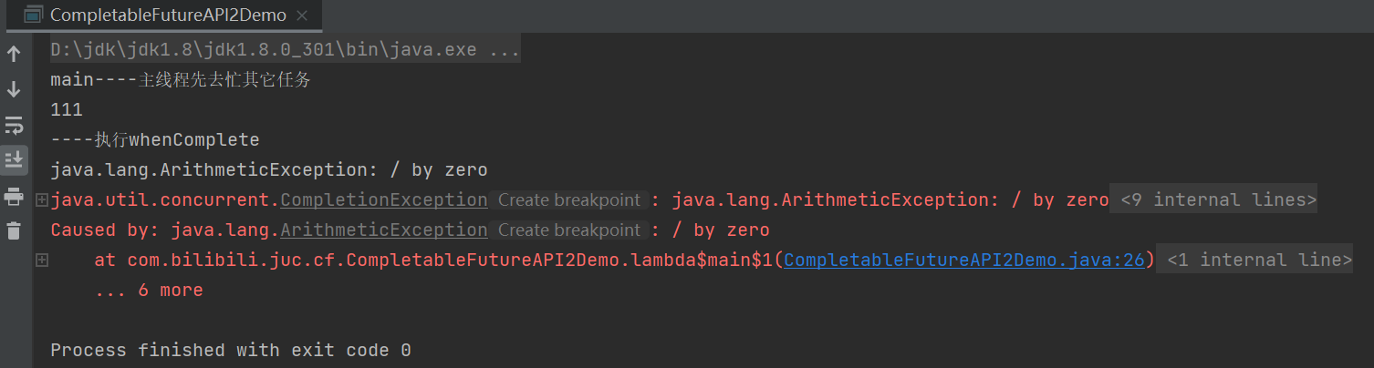Select the CompletableFutureAPI2Demo tab
This screenshot has height=368, width=1374.
pyautogui.click(x=168, y=15)
